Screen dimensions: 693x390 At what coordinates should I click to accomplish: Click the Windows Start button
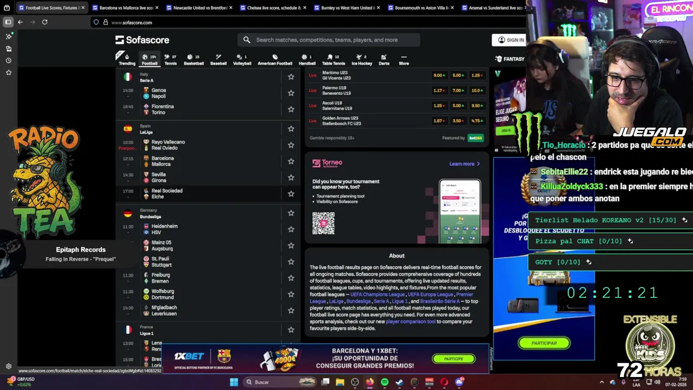point(234,382)
